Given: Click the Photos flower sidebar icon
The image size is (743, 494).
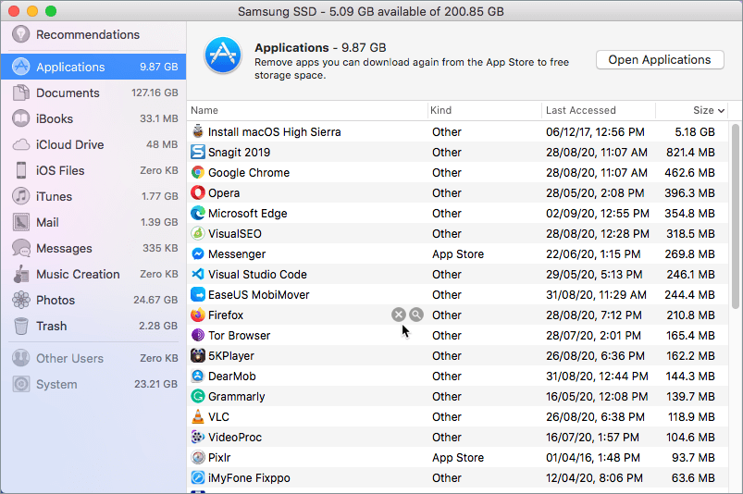Looking at the screenshot, I should coord(21,300).
